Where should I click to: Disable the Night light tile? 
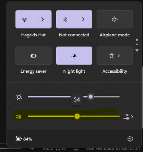[x=74, y=56]
